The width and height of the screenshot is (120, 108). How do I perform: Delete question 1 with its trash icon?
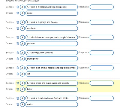click(18, 7)
